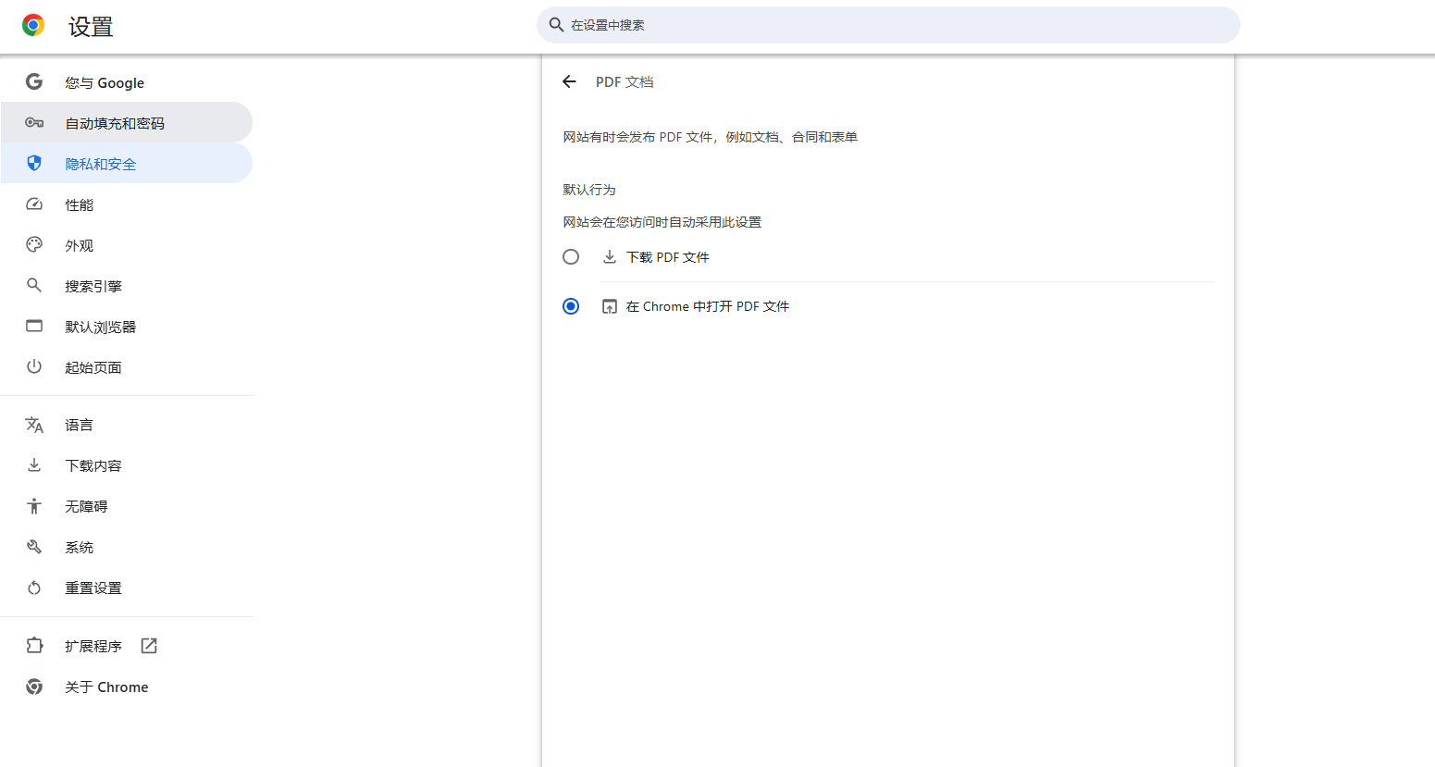Go to 搜索引擎 settings
Viewport: 1435px width, 767px height.
click(x=127, y=286)
